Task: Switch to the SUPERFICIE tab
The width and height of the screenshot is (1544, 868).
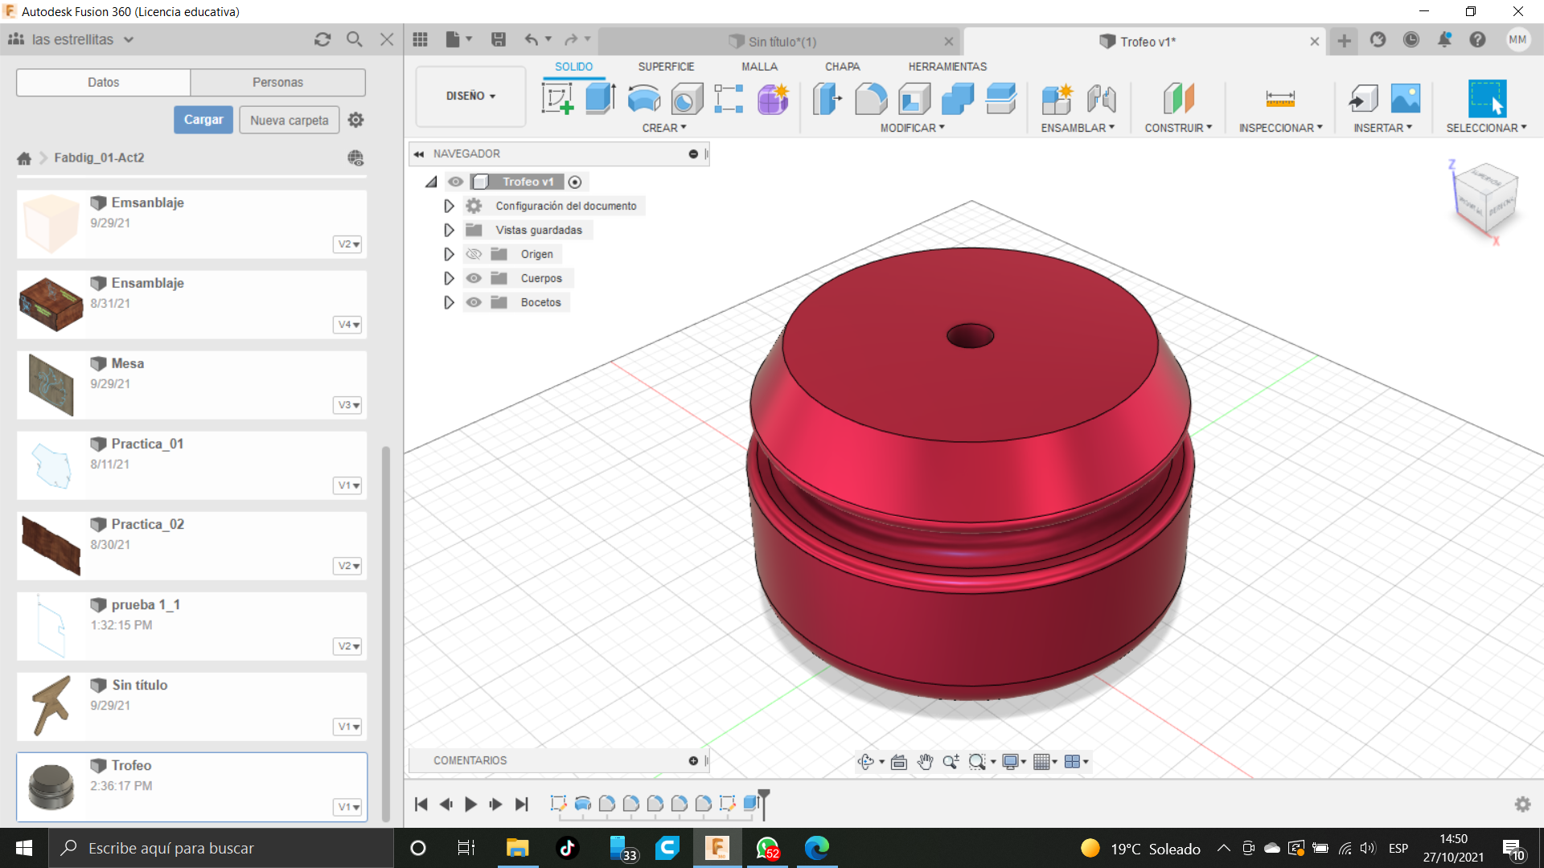Action: pos(666,67)
